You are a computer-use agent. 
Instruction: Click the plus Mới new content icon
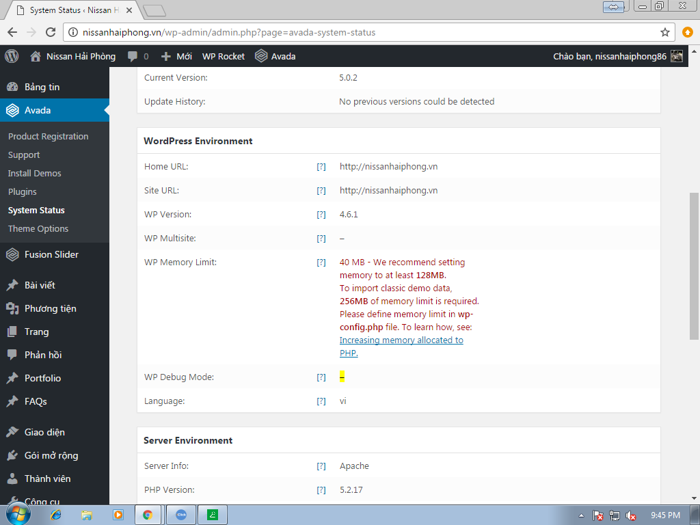(166, 56)
